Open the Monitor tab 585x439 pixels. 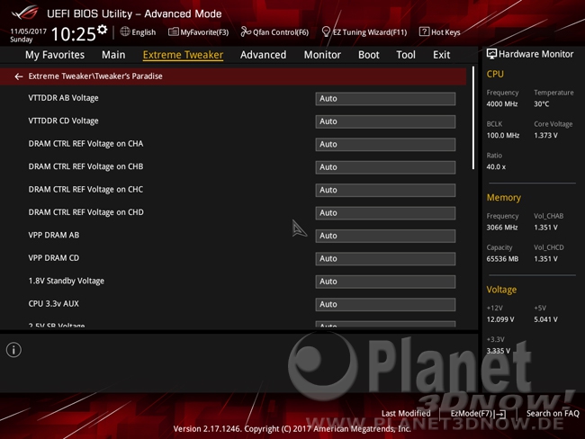[x=322, y=55]
